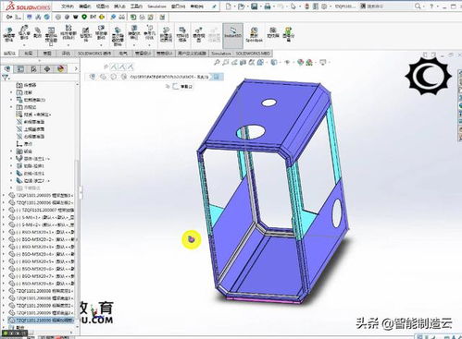Image resolution: width=462 pixels, height=339 pixels.
Task: Click the Update Speedpak tool
Action: click(x=254, y=34)
